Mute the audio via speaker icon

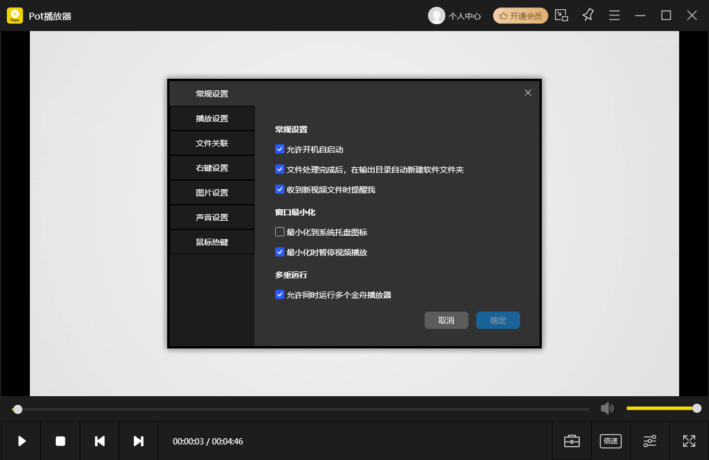coord(607,408)
